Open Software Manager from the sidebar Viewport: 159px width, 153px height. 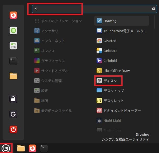point(13,30)
